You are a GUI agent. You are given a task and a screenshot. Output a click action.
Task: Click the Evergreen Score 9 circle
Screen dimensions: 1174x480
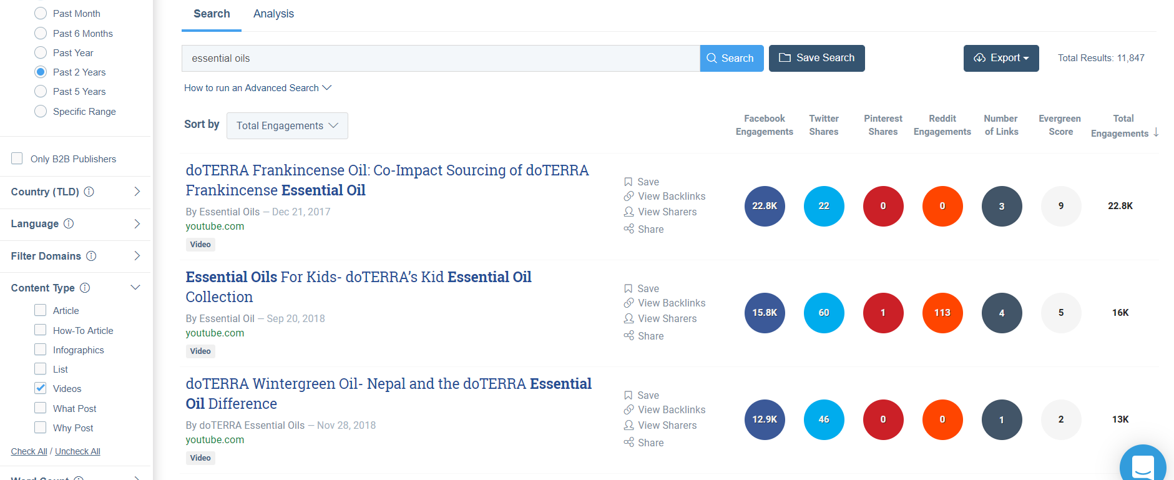(x=1061, y=206)
